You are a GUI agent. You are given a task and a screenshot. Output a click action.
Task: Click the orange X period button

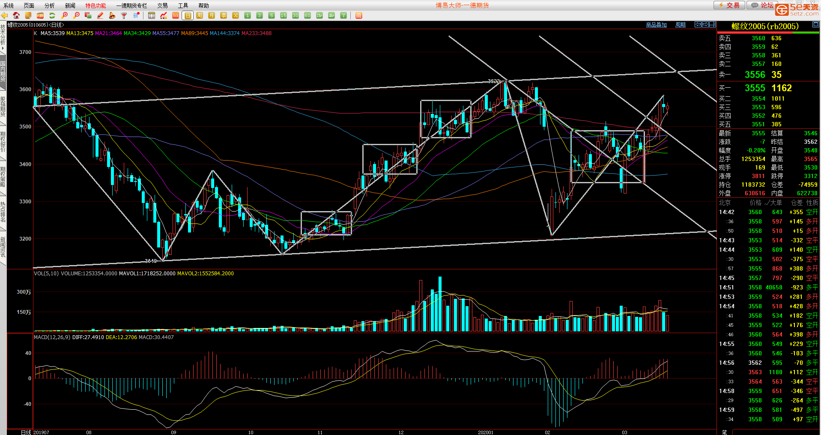tap(236, 15)
